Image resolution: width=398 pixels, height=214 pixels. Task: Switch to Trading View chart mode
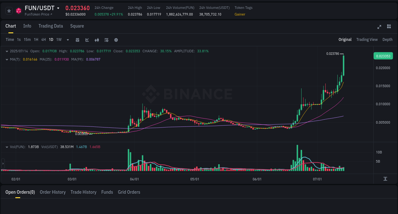tap(367, 40)
